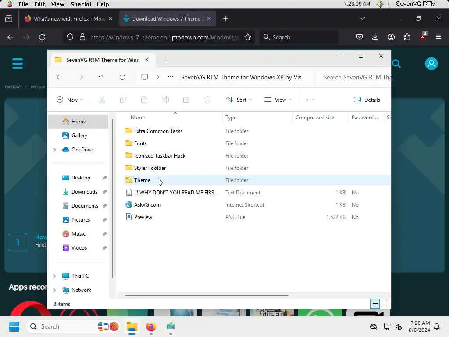
Task: Open Firefox Downloads panel
Action: (x=375, y=37)
